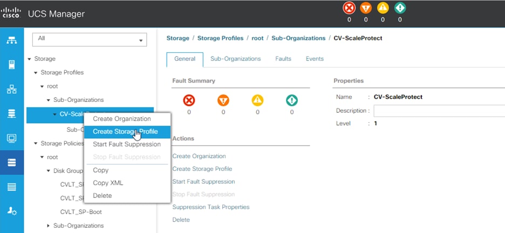Open the Servers navigation icon in sidebar
Screen dimensions: 505x233
tap(11, 65)
